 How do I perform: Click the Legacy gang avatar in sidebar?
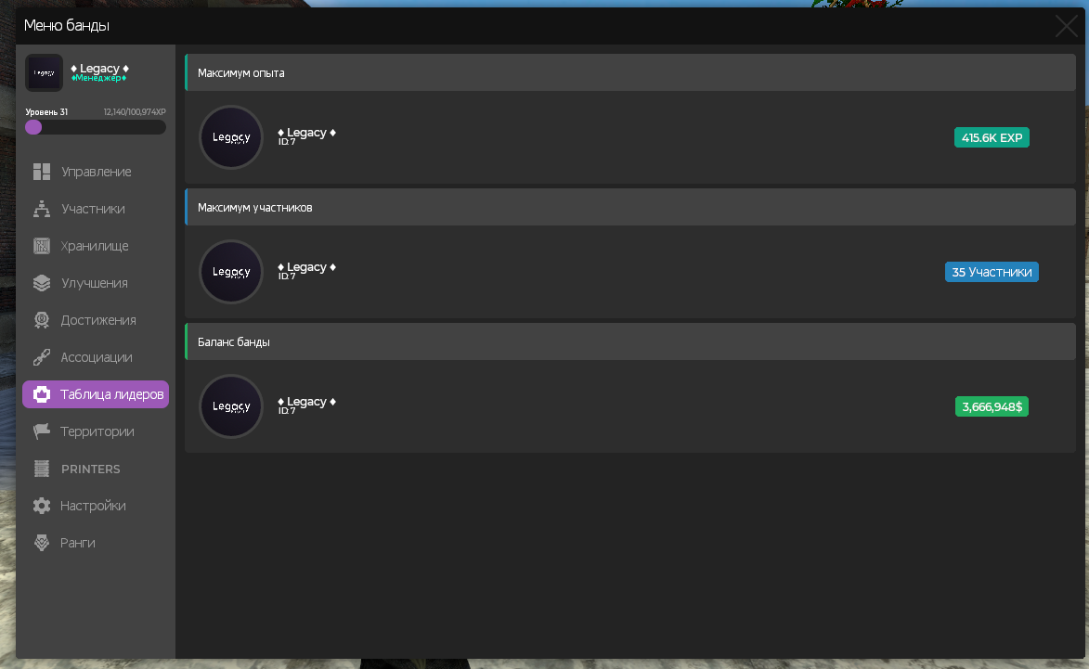(x=45, y=73)
